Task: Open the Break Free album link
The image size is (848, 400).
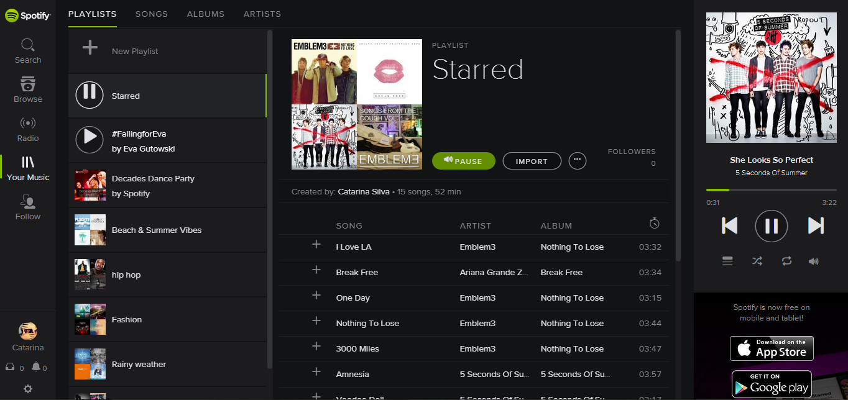Action: (561, 272)
